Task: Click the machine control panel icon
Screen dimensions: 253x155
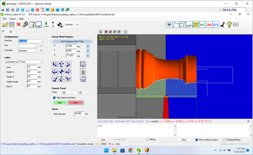Action: (39, 25)
